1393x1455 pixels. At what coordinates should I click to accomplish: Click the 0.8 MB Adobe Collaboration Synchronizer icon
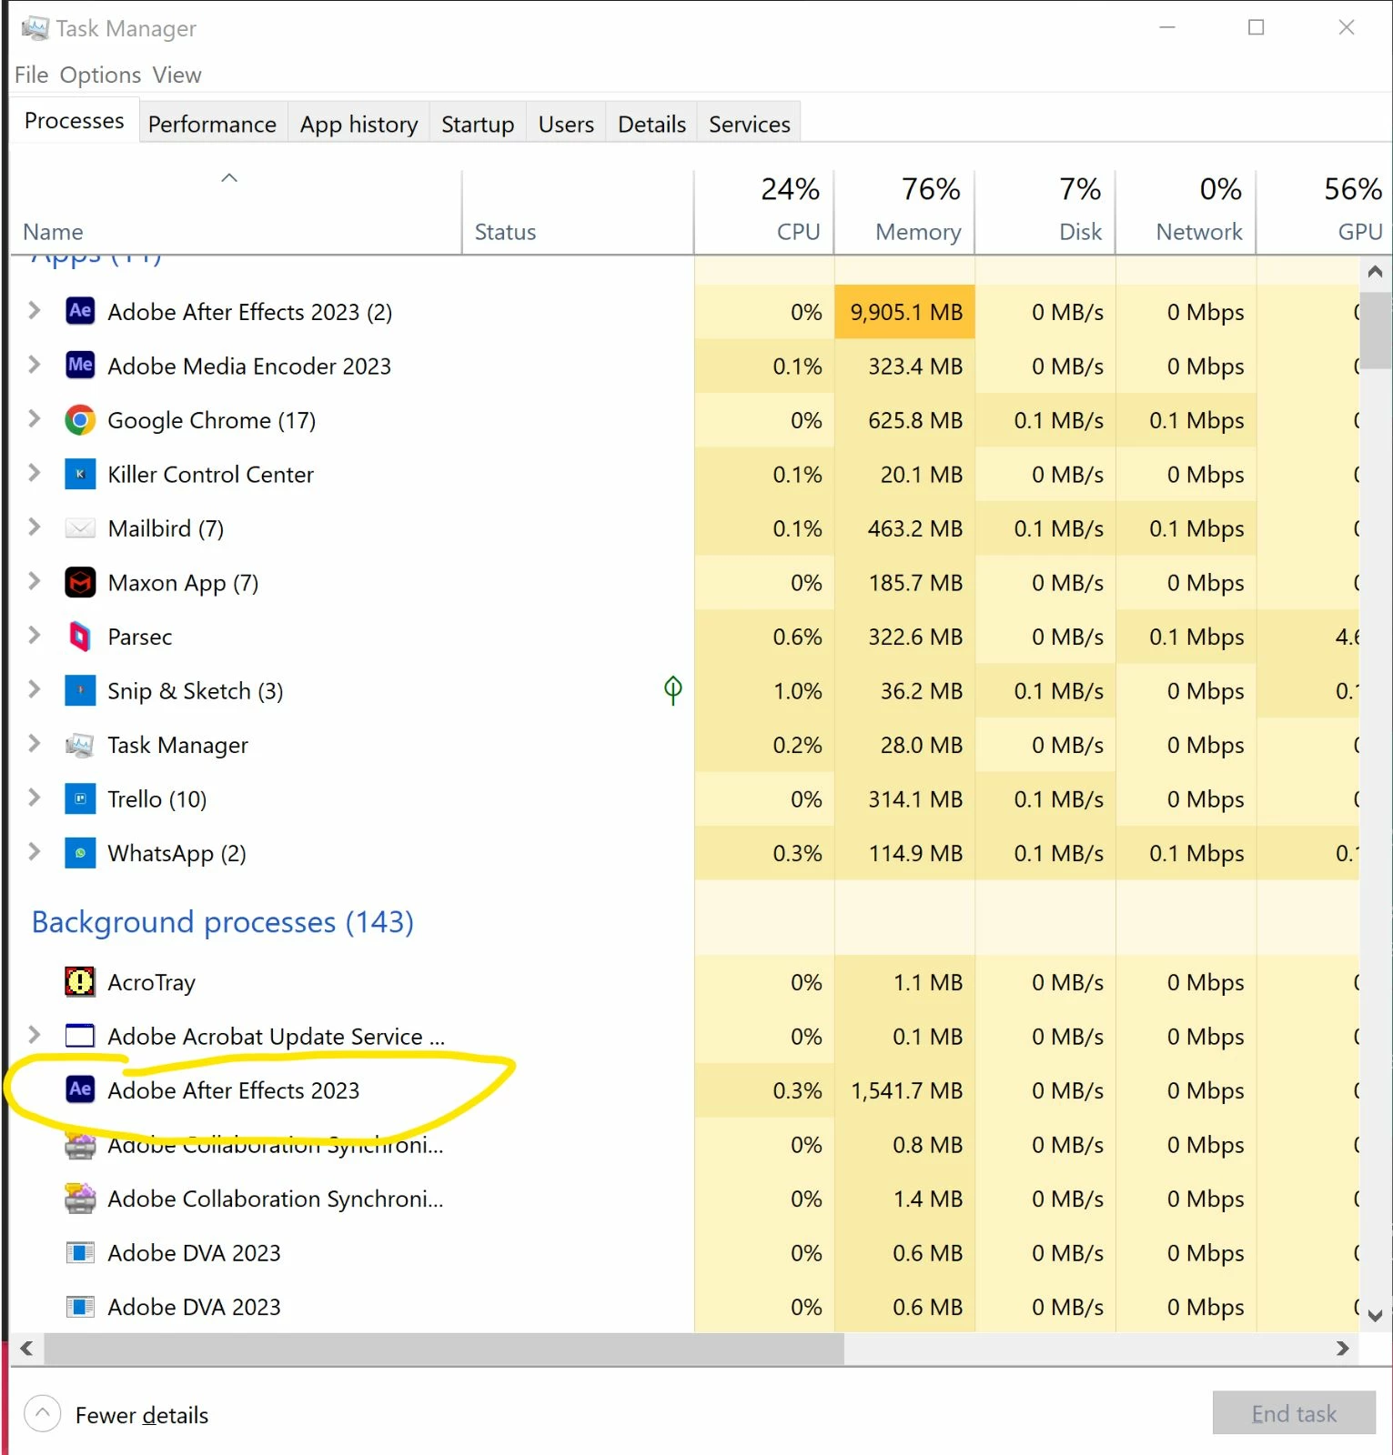80,1146
